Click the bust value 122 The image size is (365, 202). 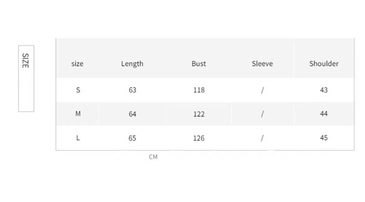(x=199, y=114)
